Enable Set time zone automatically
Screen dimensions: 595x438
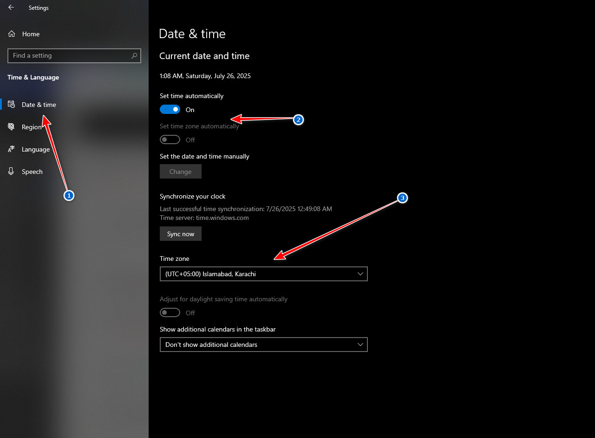(x=170, y=139)
